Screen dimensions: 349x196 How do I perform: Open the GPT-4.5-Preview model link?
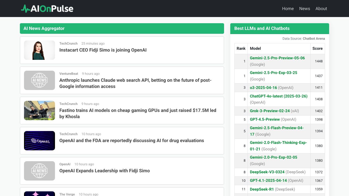(x=265, y=119)
